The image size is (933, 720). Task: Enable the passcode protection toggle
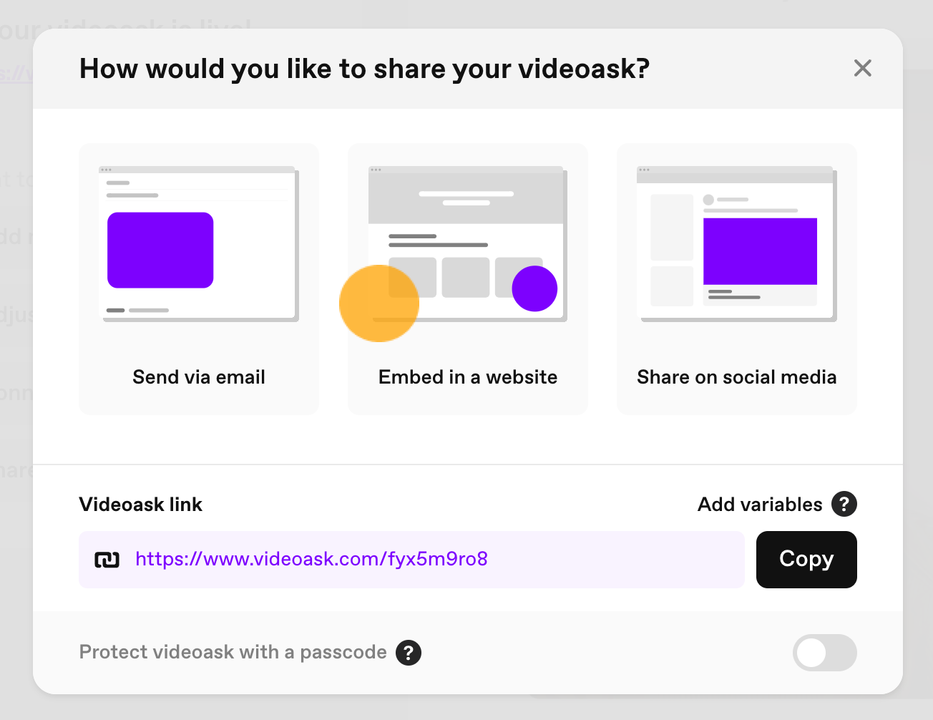[x=824, y=653]
